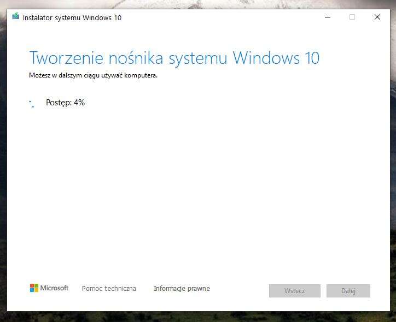The height and width of the screenshot is (322, 396).
Task: Open the Pomoc techniczna support link
Action: 109,289
